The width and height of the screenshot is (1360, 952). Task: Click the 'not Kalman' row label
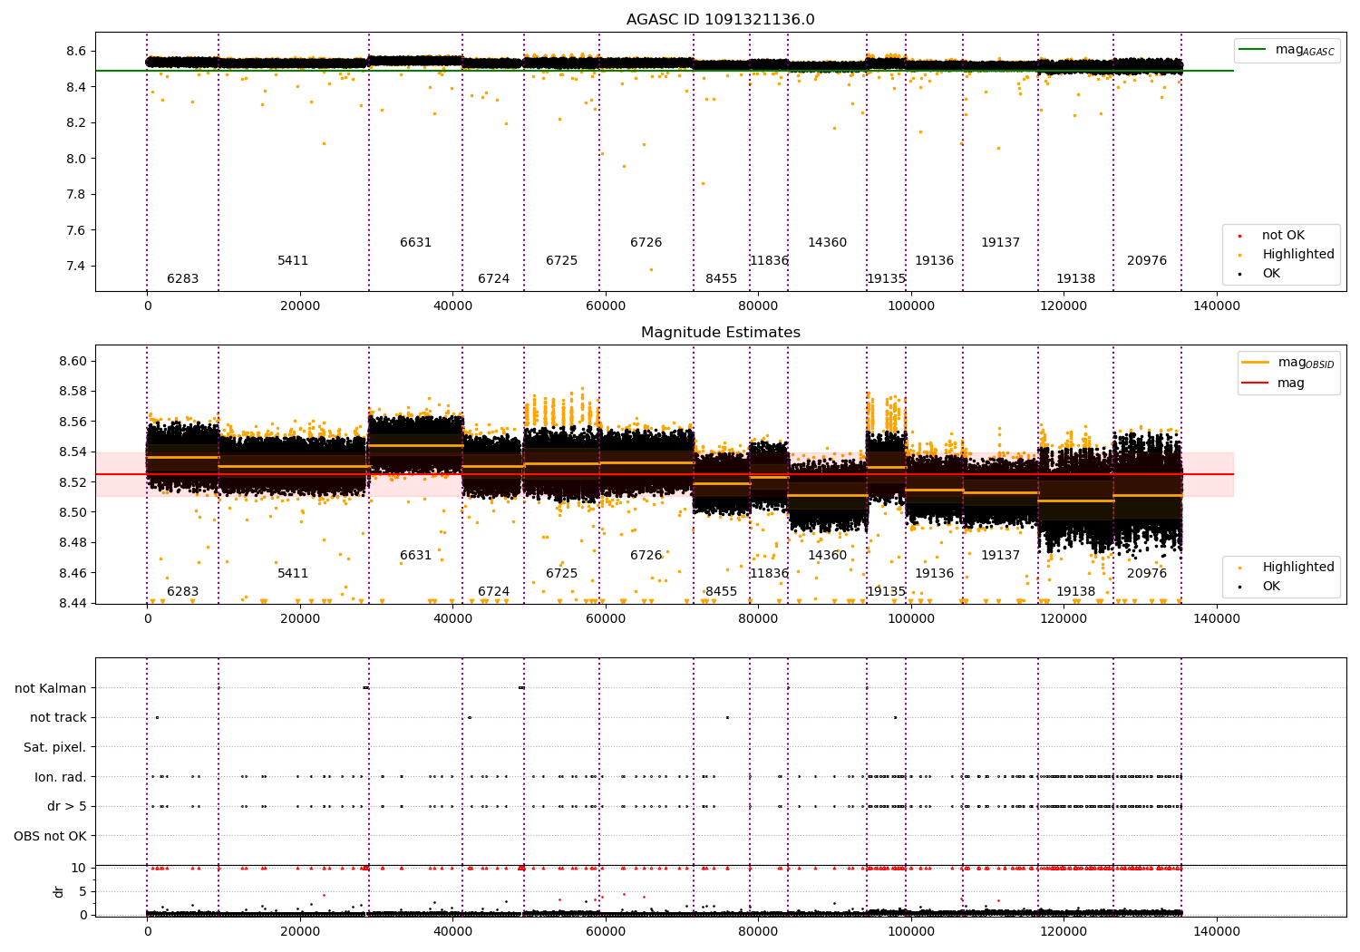point(51,689)
